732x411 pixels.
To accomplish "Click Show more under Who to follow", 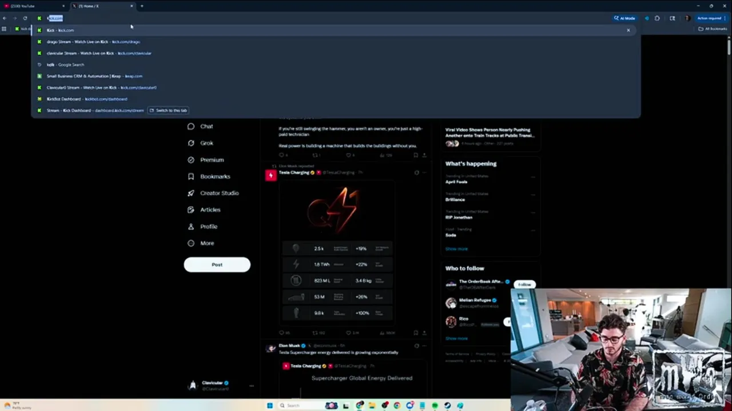I will click(456, 338).
